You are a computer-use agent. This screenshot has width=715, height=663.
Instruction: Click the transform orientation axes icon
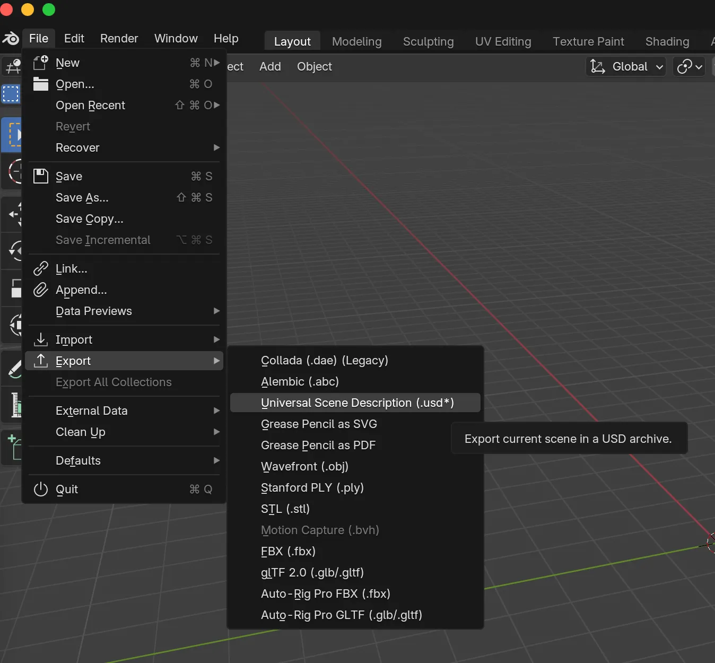(598, 66)
